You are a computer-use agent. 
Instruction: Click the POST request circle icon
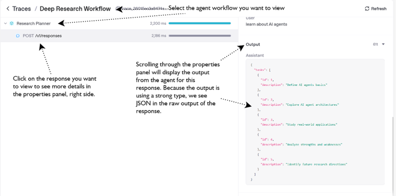point(18,36)
